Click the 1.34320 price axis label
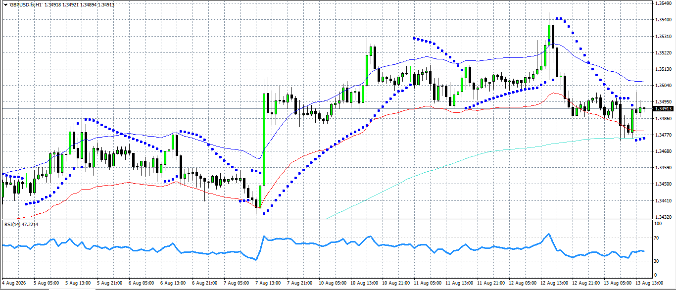The image size is (676, 290). point(663,217)
